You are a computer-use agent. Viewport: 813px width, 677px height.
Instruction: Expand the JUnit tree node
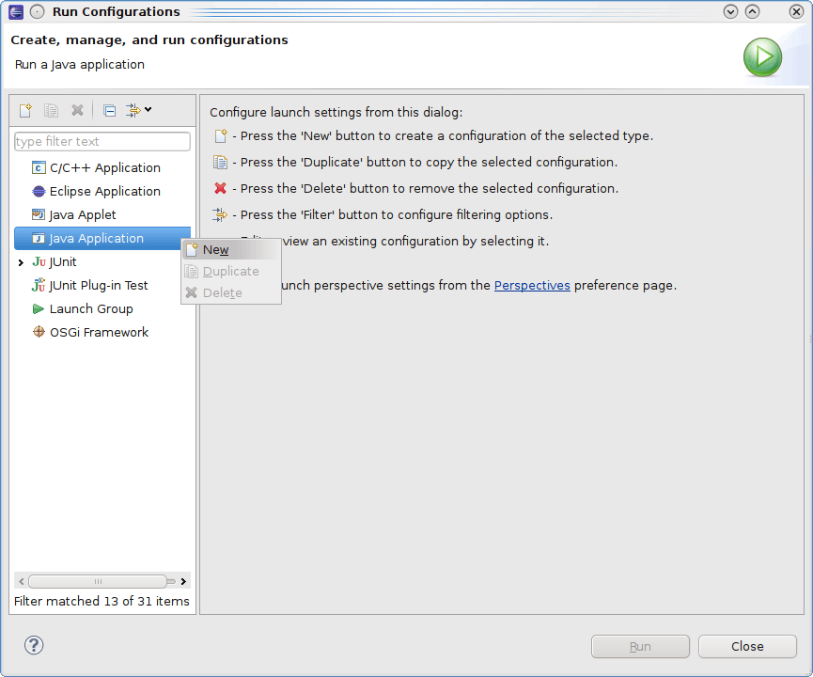[21, 262]
